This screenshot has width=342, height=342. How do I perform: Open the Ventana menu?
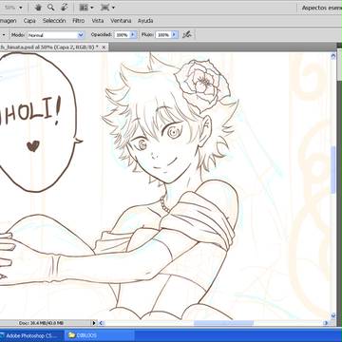(x=121, y=21)
